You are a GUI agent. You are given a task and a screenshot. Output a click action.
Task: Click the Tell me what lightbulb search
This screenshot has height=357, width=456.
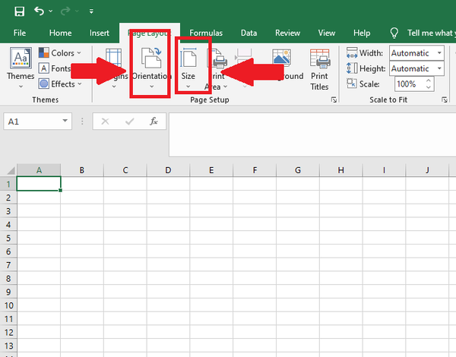pos(394,33)
